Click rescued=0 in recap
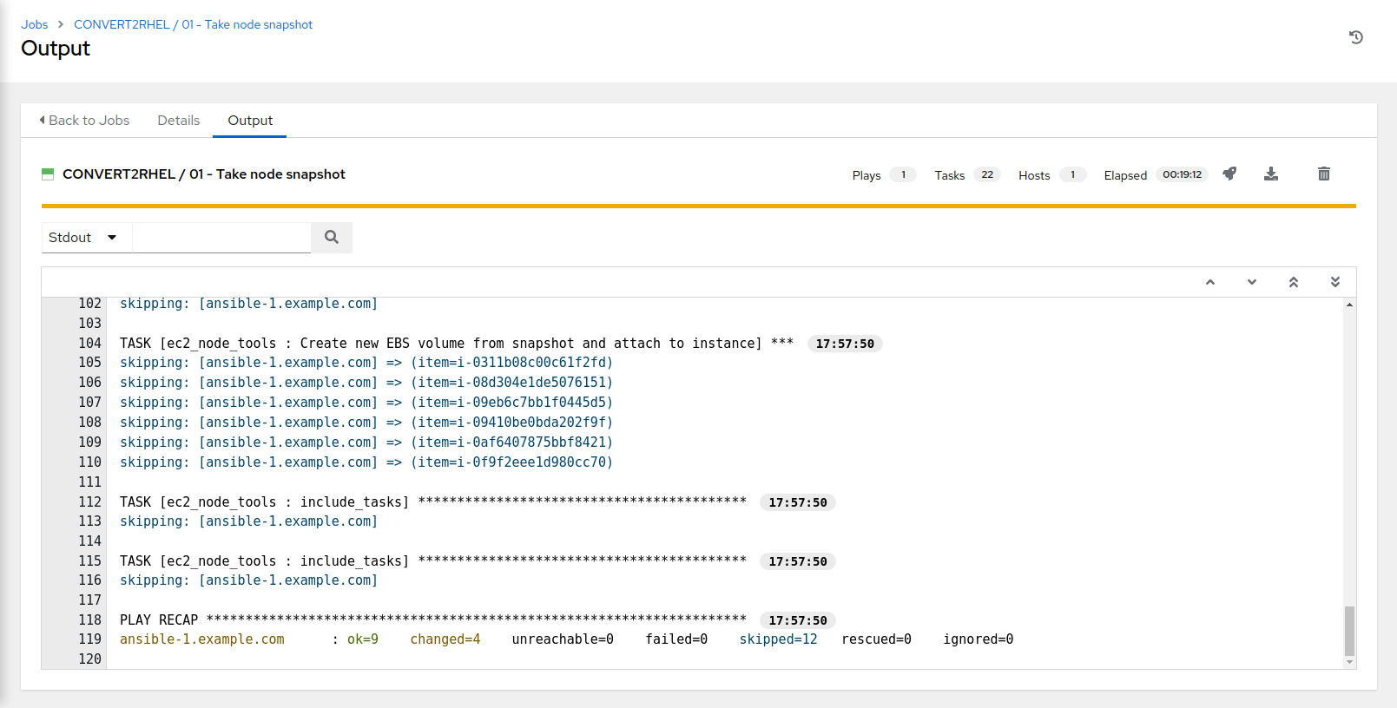 pyautogui.click(x=876, y=639)
